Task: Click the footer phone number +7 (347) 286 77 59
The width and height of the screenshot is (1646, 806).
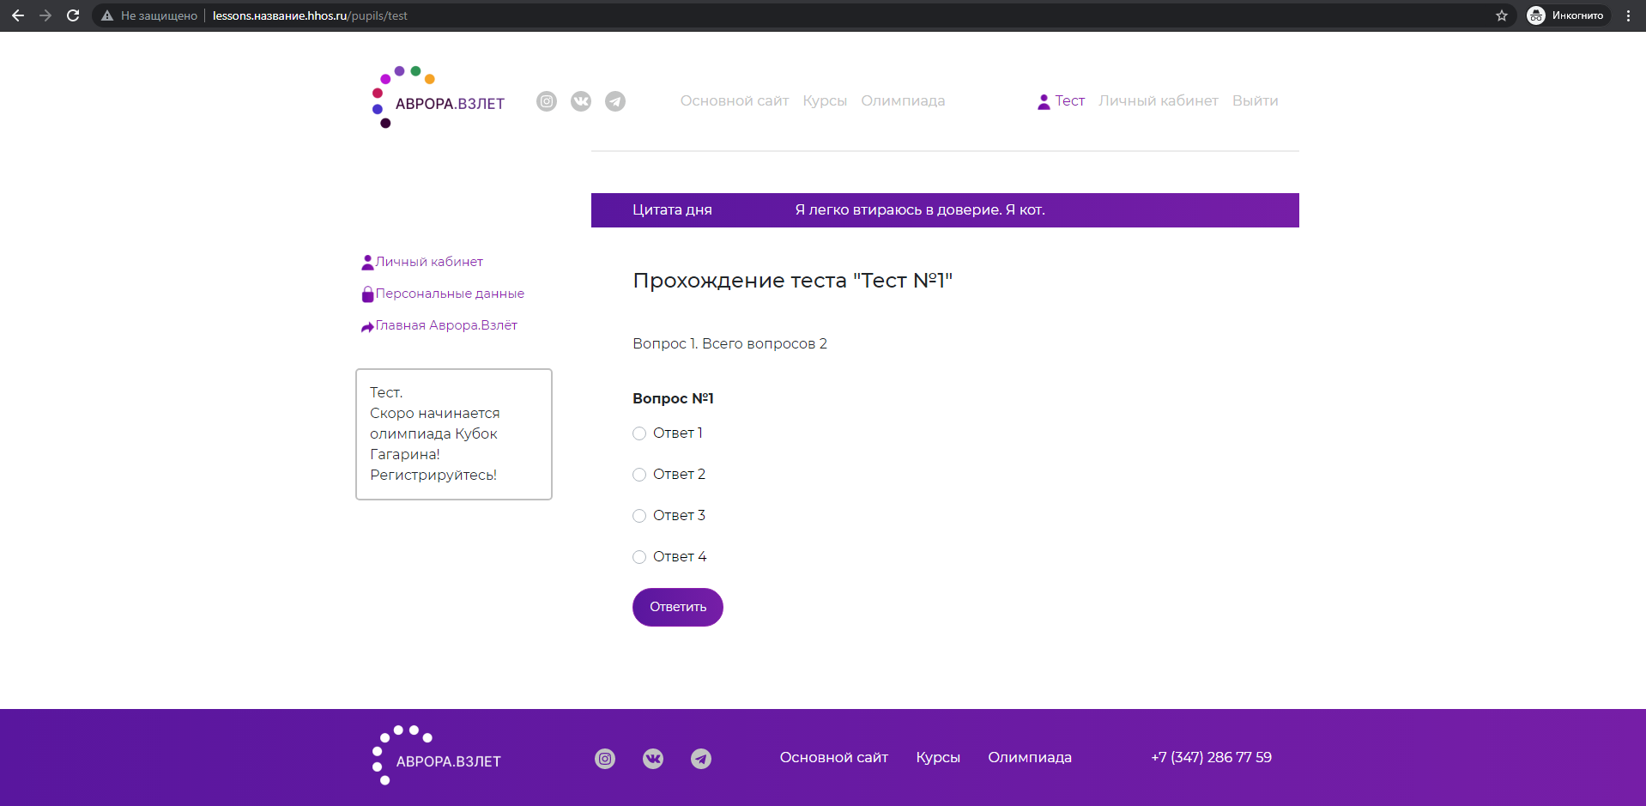Action: [x=1212, y=758]
